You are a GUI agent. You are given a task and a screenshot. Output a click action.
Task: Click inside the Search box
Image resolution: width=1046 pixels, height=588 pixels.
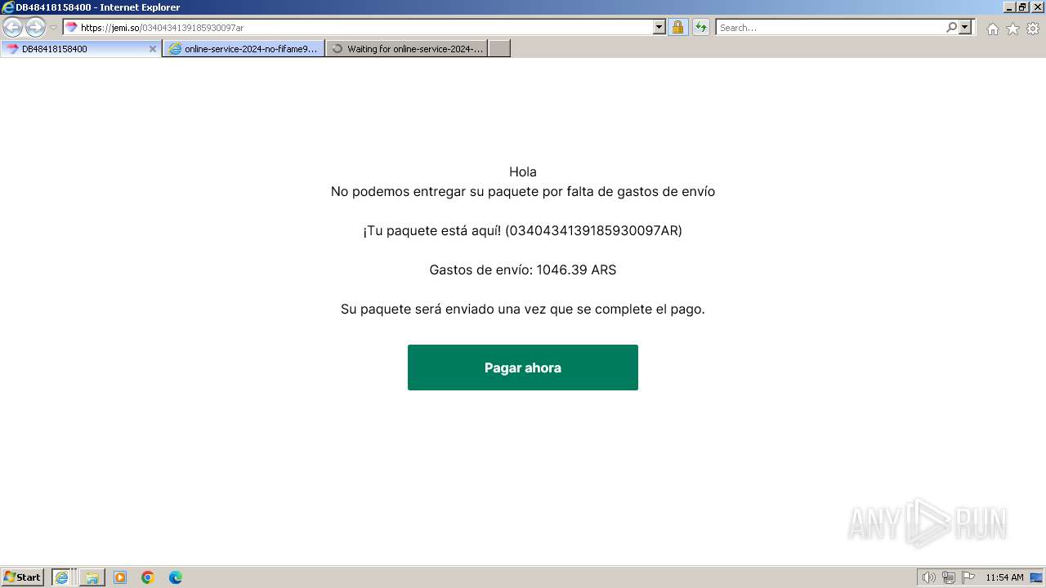[829, 28]
